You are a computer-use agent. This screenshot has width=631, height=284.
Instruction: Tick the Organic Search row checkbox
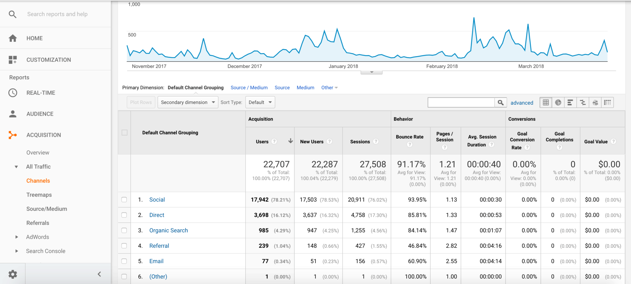[x=124, y=230]
